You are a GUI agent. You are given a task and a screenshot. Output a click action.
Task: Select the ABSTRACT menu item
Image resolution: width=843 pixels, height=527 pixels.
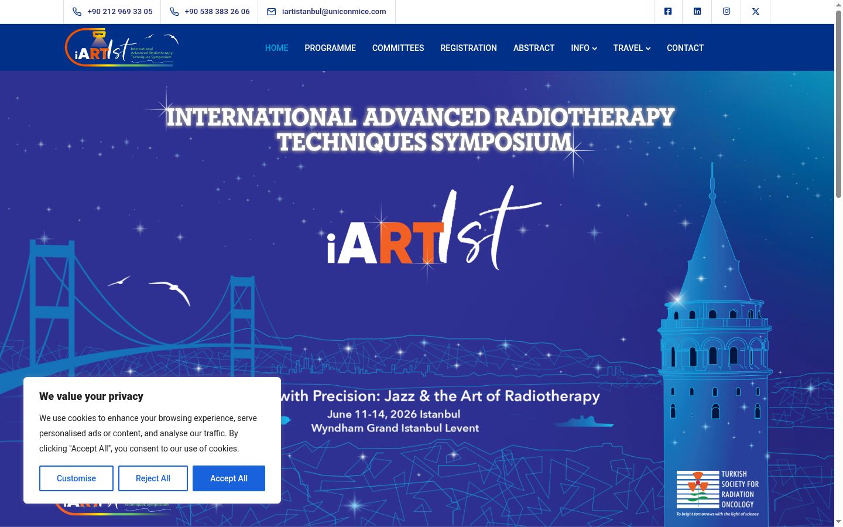coord(534,48)
